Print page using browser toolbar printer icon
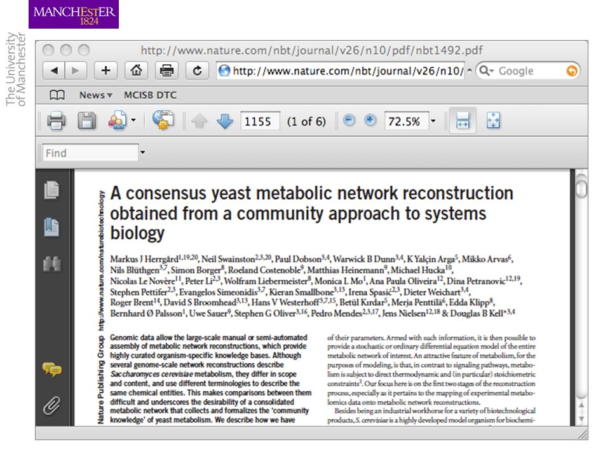This screenshot has width=610, height=458. [x=166, y=71]
